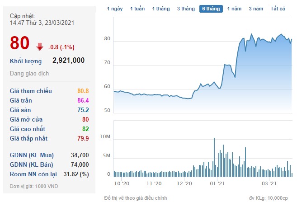297x202 pixels.
Task: Select the 1 tháng range tab
Action: pos(160,9)
